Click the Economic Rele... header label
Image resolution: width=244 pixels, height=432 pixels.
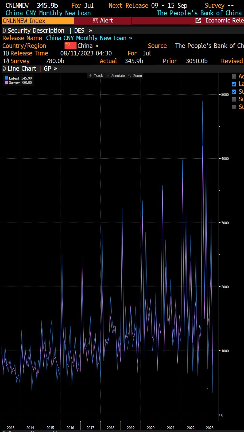click(x=224, y=21)
